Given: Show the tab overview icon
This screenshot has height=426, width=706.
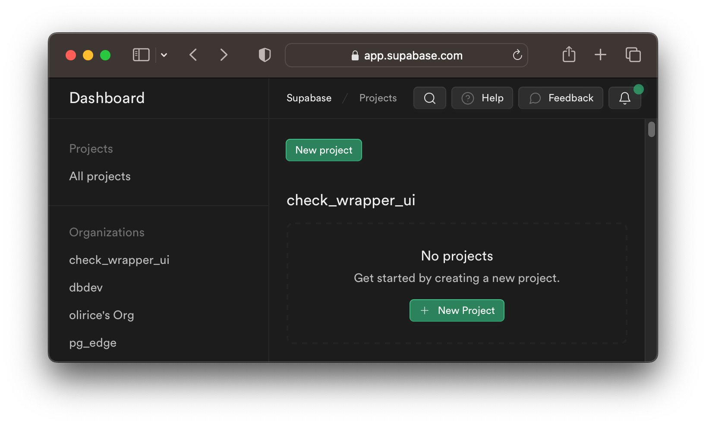Looking at the screenshot, I should pos(633,55).
